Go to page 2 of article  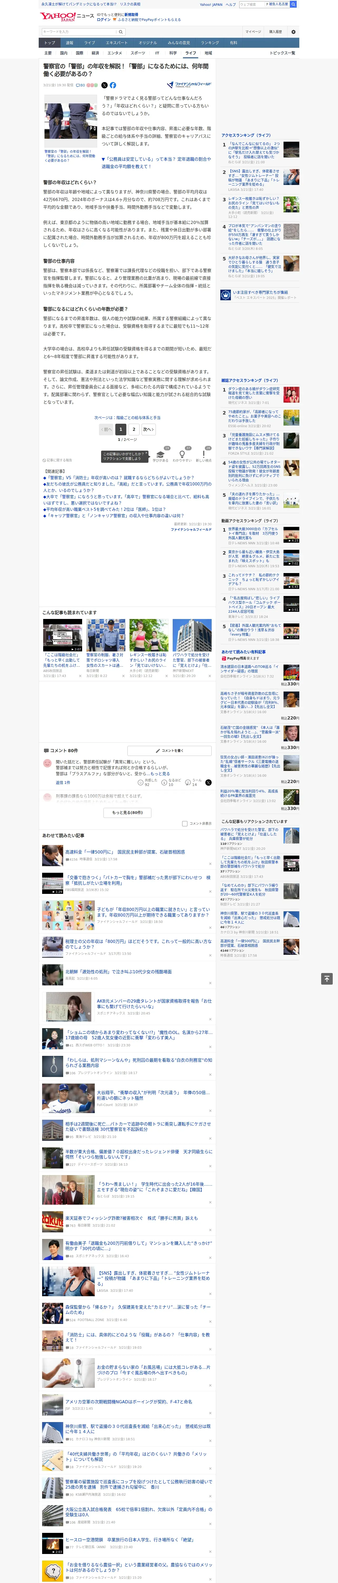click(134, 430)
